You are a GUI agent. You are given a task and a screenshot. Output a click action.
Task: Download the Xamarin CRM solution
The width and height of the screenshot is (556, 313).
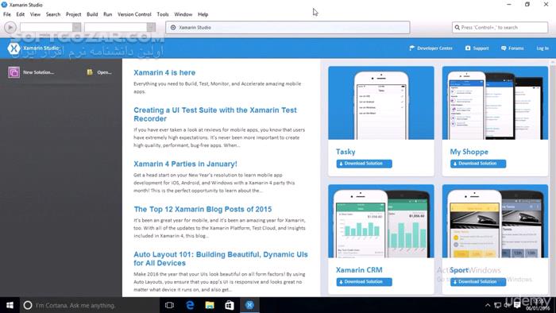click(x=364, y=282)
